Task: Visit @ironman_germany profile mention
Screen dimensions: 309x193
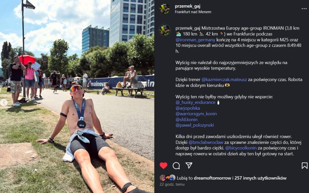Action: (195, 40)
